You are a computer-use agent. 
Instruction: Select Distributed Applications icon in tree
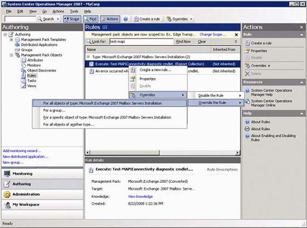[17, 45]
